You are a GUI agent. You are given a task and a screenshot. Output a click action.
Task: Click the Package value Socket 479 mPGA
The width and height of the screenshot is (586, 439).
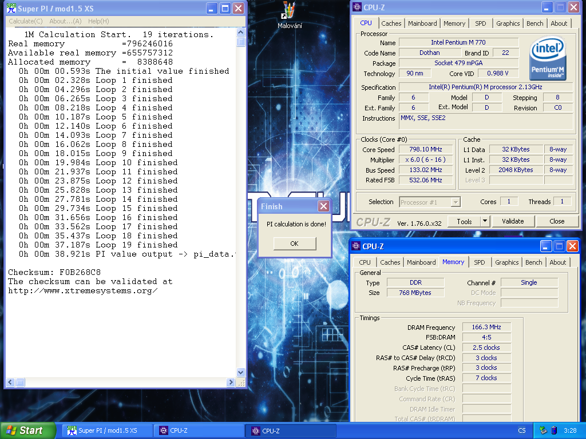458,63
